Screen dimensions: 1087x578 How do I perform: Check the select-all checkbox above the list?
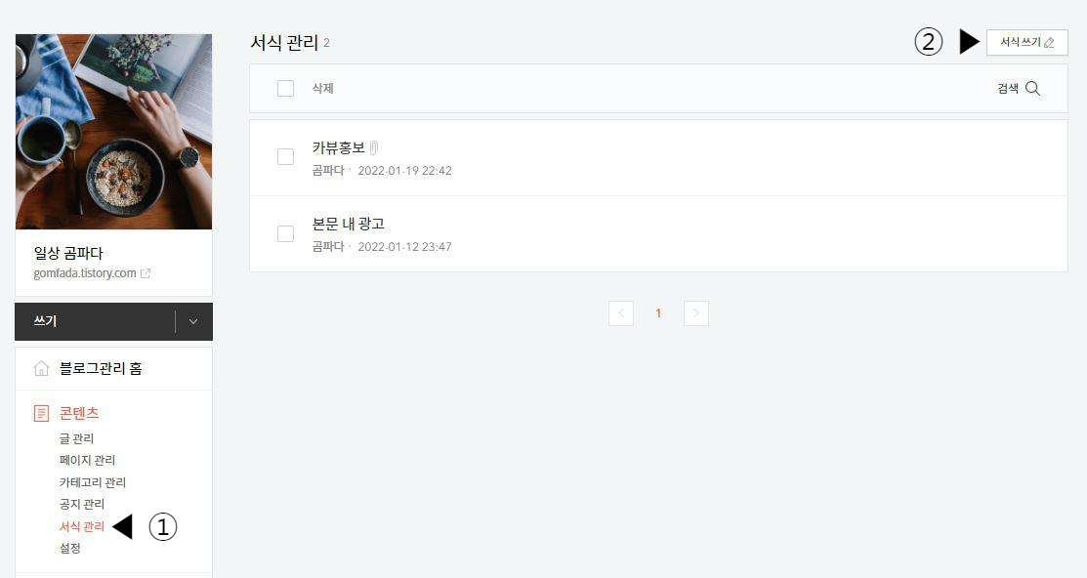point(285,88)
